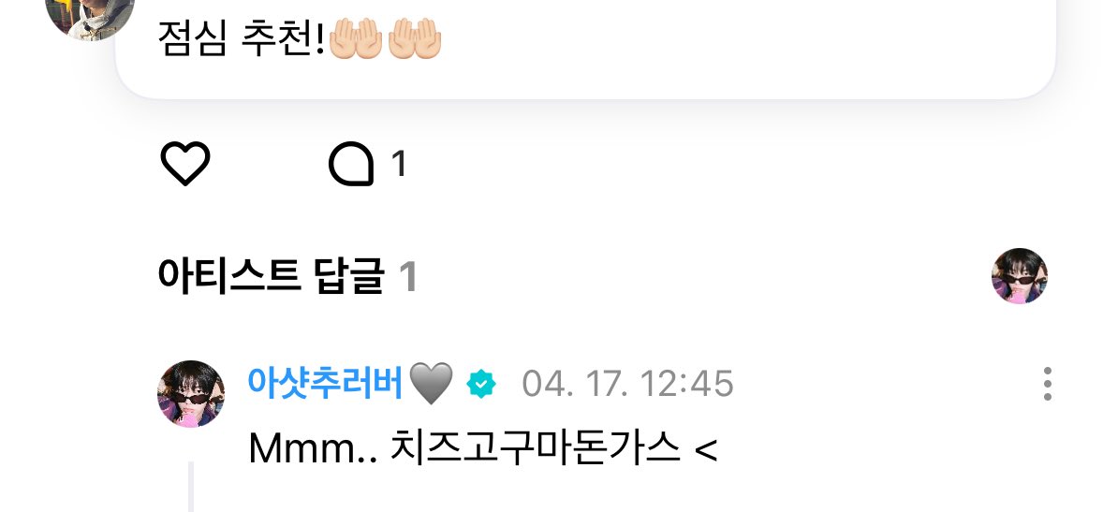1103x512 pixels.
Task: Tap the second raised palms emoji
Action: coord(415,38)
